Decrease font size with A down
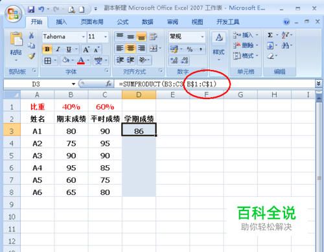Screen dimensions: 324x252 [97, 49]
